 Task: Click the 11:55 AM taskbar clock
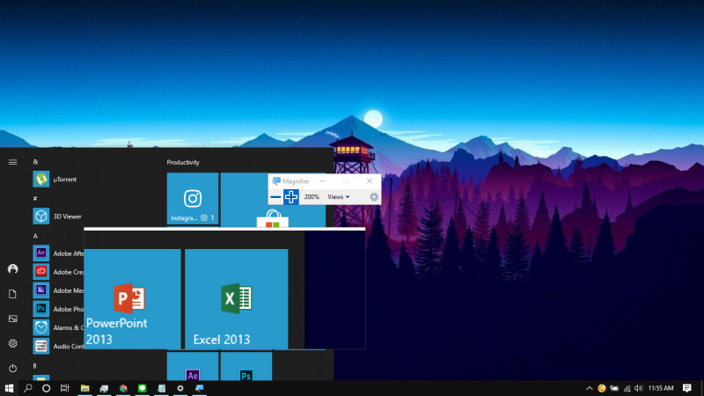[x=661, y=388]
